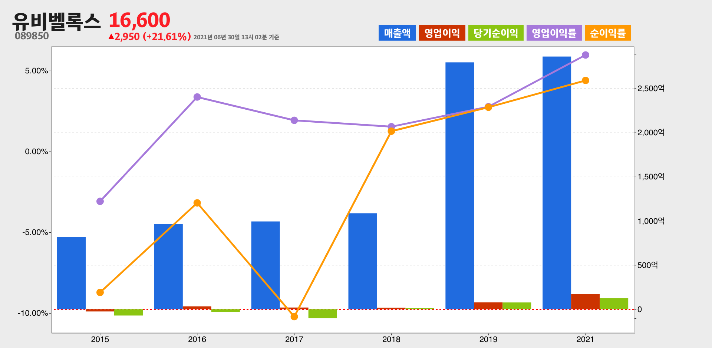Click the 2016 purple operating margin point
712x348 pixels.
(197, 97)
